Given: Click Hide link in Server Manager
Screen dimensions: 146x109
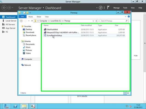Looking at the screenshot, I should click(x=136, y=56).
